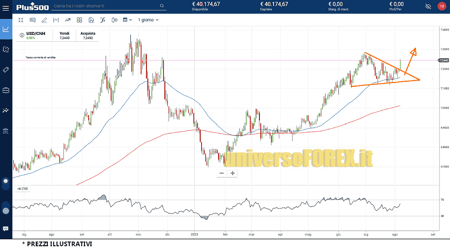
Task: Toggle the light/dark theme switch in sidebar
Action: 6,181
